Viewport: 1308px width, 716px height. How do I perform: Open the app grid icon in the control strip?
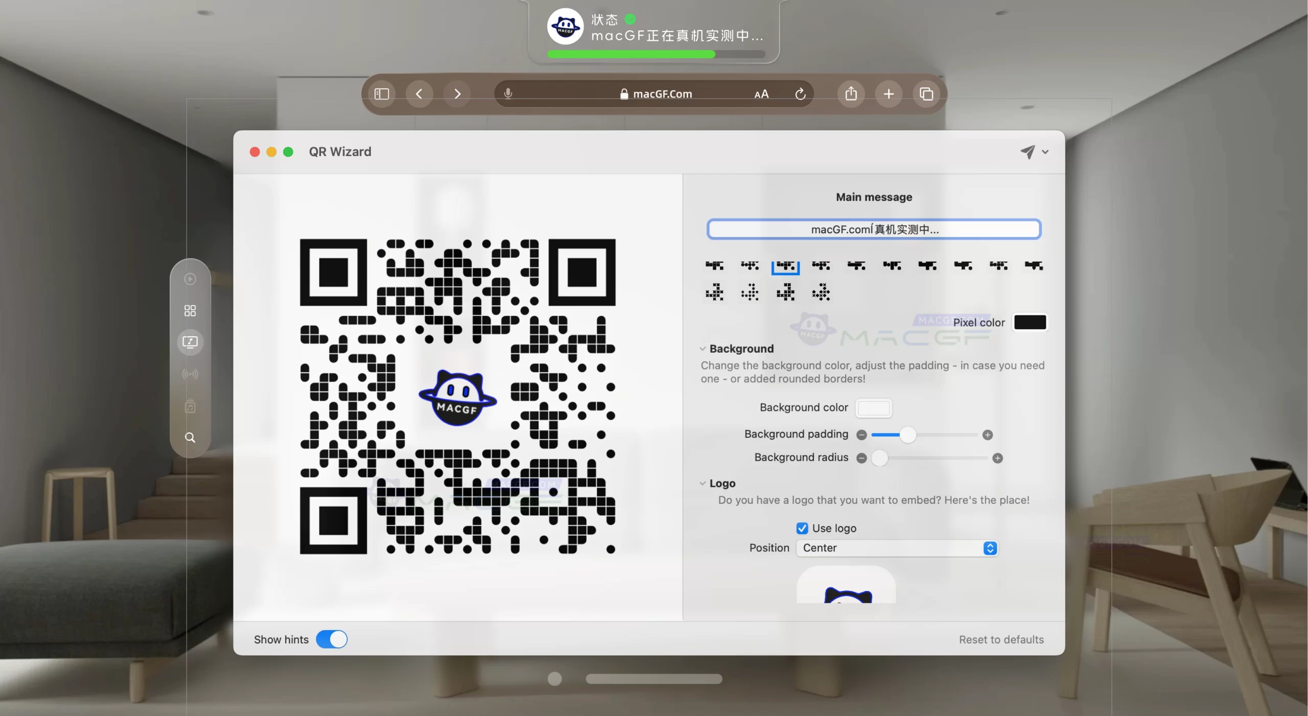click(190, 310)
